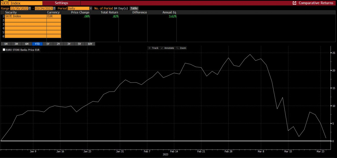Click the Currency column header
The width and height of the screenshot is (337, 158).
click(53, 13)
